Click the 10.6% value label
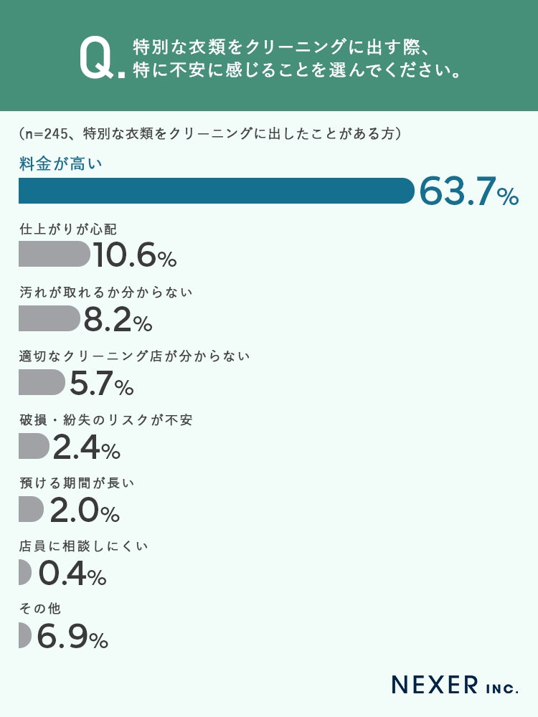This screenshot has height=717, width=538. [134, 256]
